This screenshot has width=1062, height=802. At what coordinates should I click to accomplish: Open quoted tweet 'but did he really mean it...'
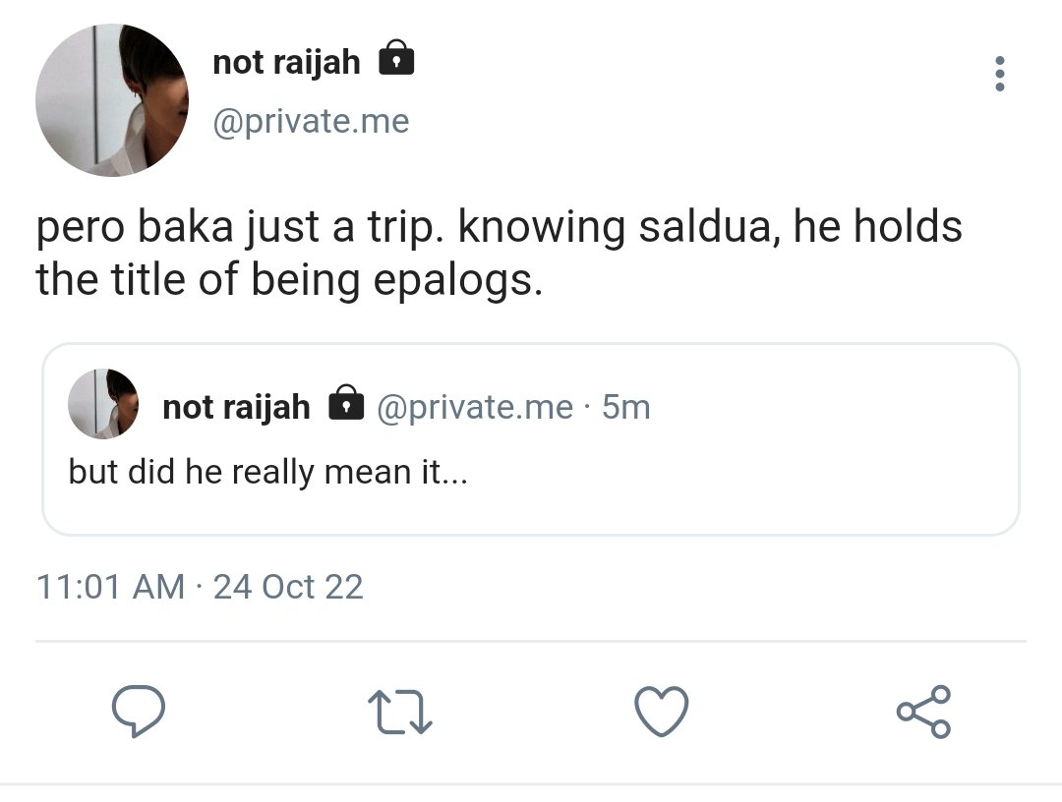(267, 472)
